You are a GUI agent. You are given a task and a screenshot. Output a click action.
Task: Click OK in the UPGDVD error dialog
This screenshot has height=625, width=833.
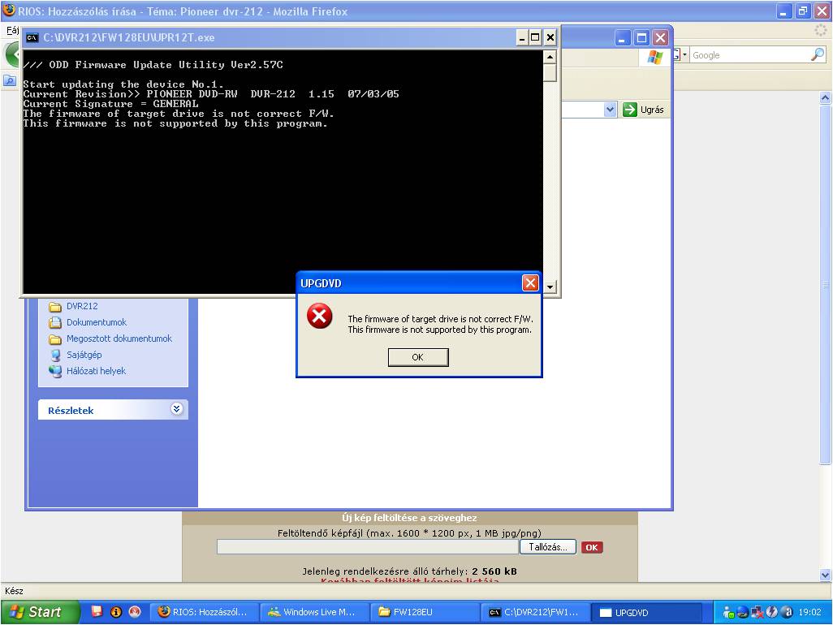(x=418, y=357)
